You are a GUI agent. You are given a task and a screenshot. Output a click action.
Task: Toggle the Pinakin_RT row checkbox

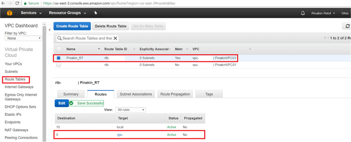point(58,58)
